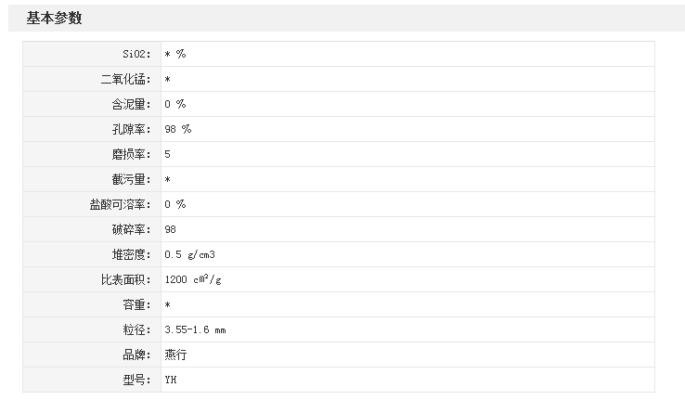Select the 型号 value YH
The image size is (685, 400).
[x=171, y=380]
